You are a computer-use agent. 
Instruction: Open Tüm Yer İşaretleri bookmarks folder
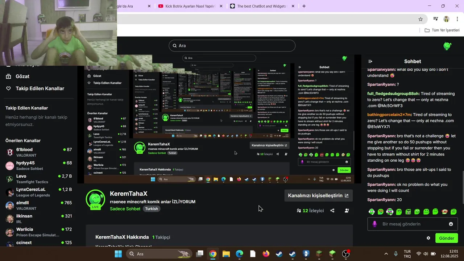442,30
